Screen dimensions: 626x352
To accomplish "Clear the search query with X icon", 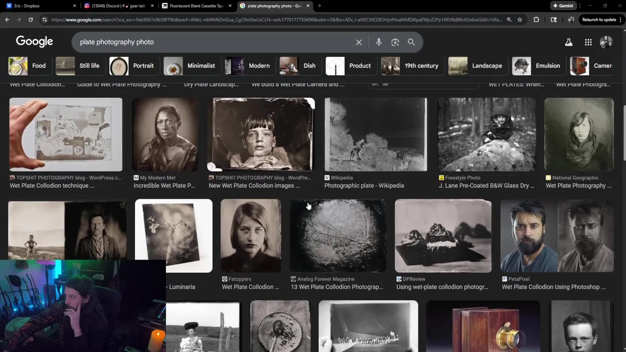I will pyautogui.click(x=359, y=42).
